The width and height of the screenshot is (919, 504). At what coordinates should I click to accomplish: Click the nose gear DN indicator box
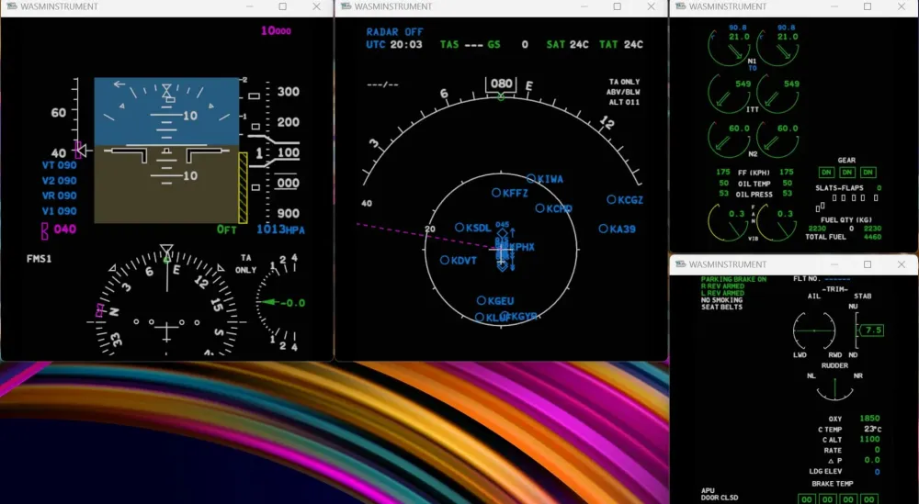[x=847, y=172]
